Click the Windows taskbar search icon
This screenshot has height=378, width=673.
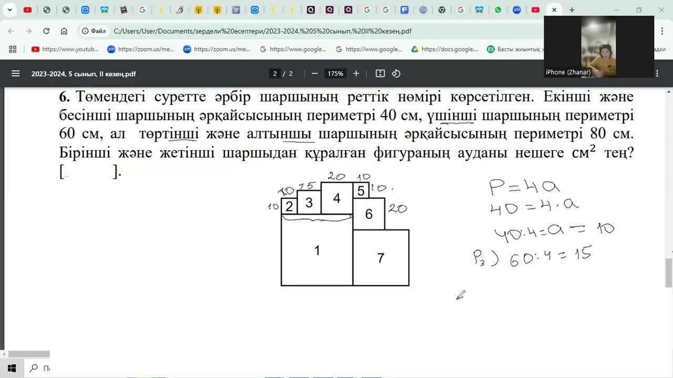coord(34,369)
